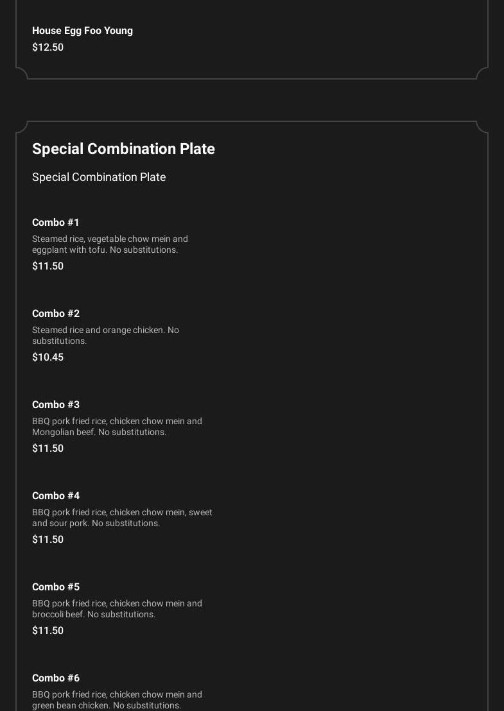Screen dimensions: 504x711
Task: Select the Combo #3 price of $11.50
Action: click(48, 449)
